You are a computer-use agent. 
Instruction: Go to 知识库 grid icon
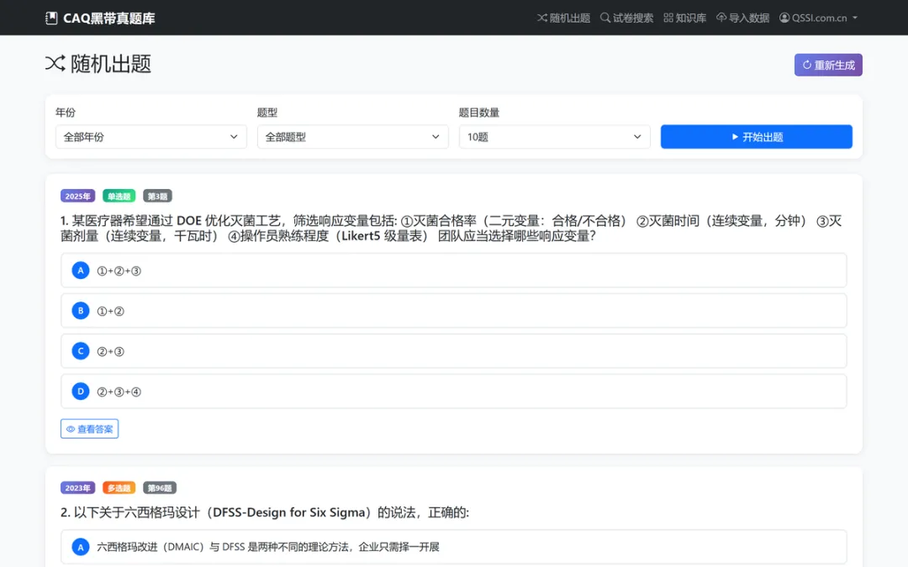pos(668,18)
